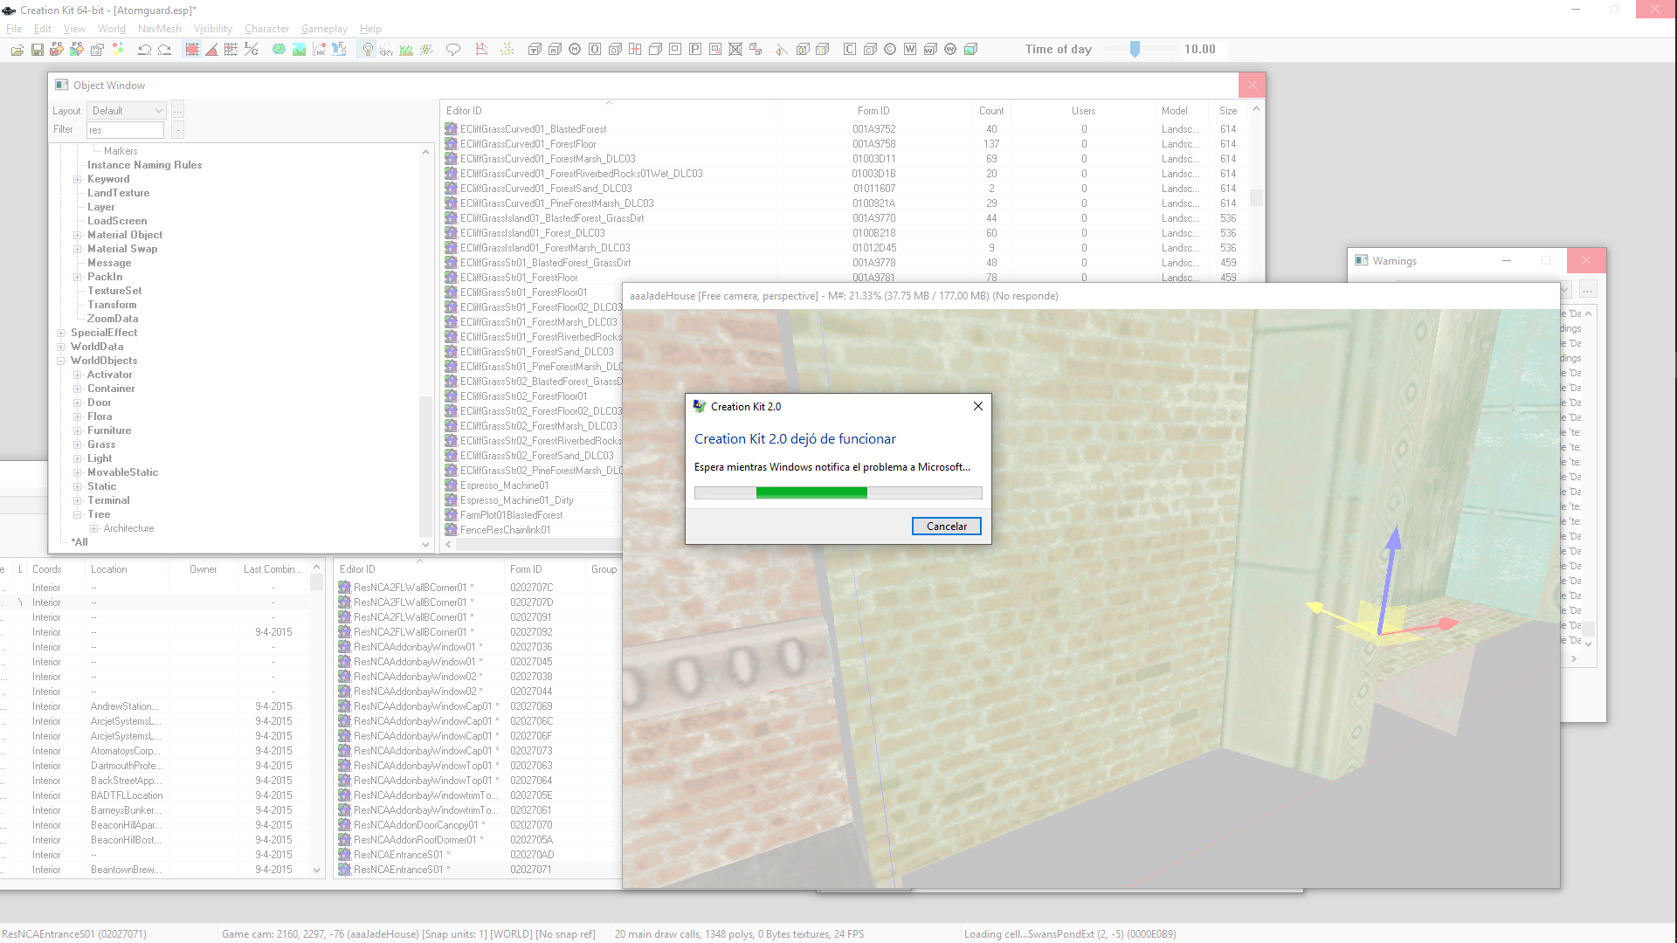Expand the WorldData tree node
This screenshot has height=943, width=1677.
pos(61,347)
